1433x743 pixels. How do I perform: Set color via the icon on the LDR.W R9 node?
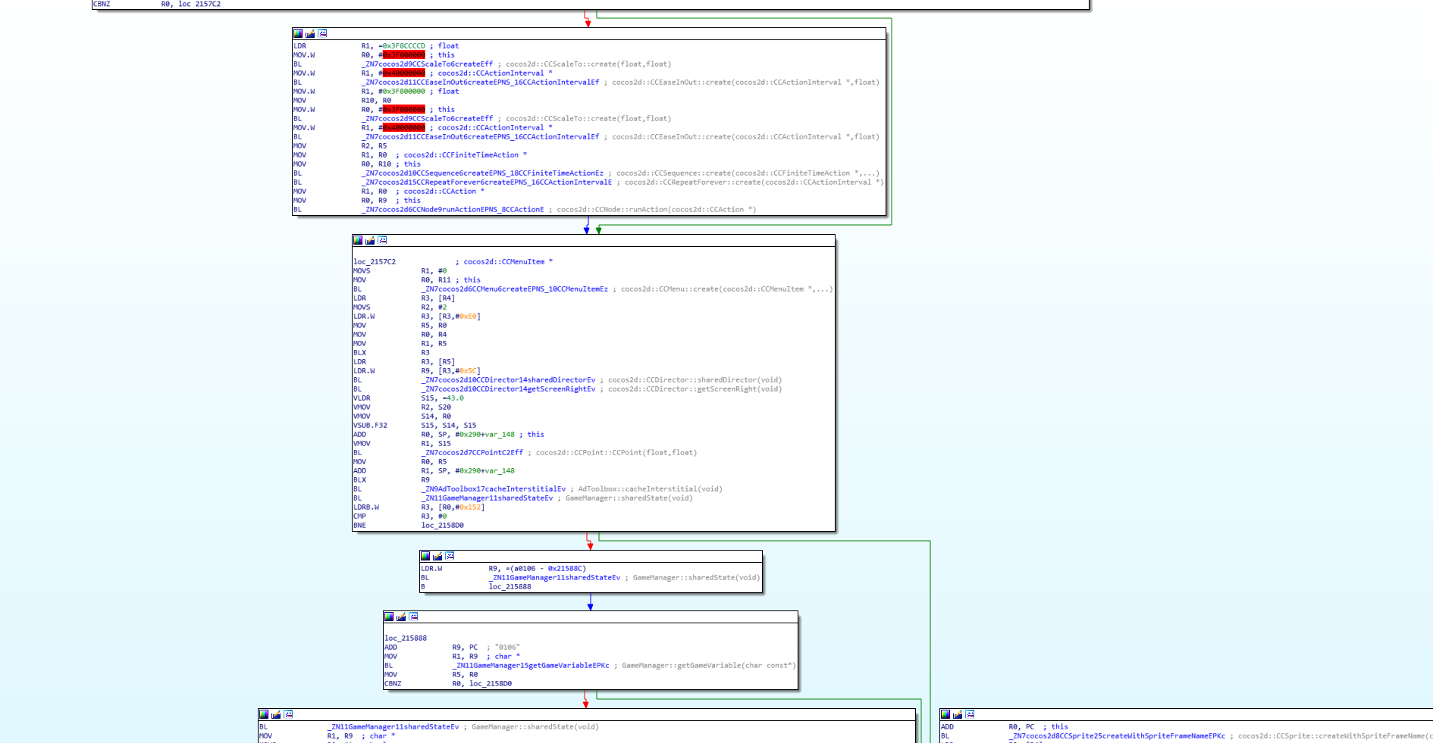click(x=425, y=556)
